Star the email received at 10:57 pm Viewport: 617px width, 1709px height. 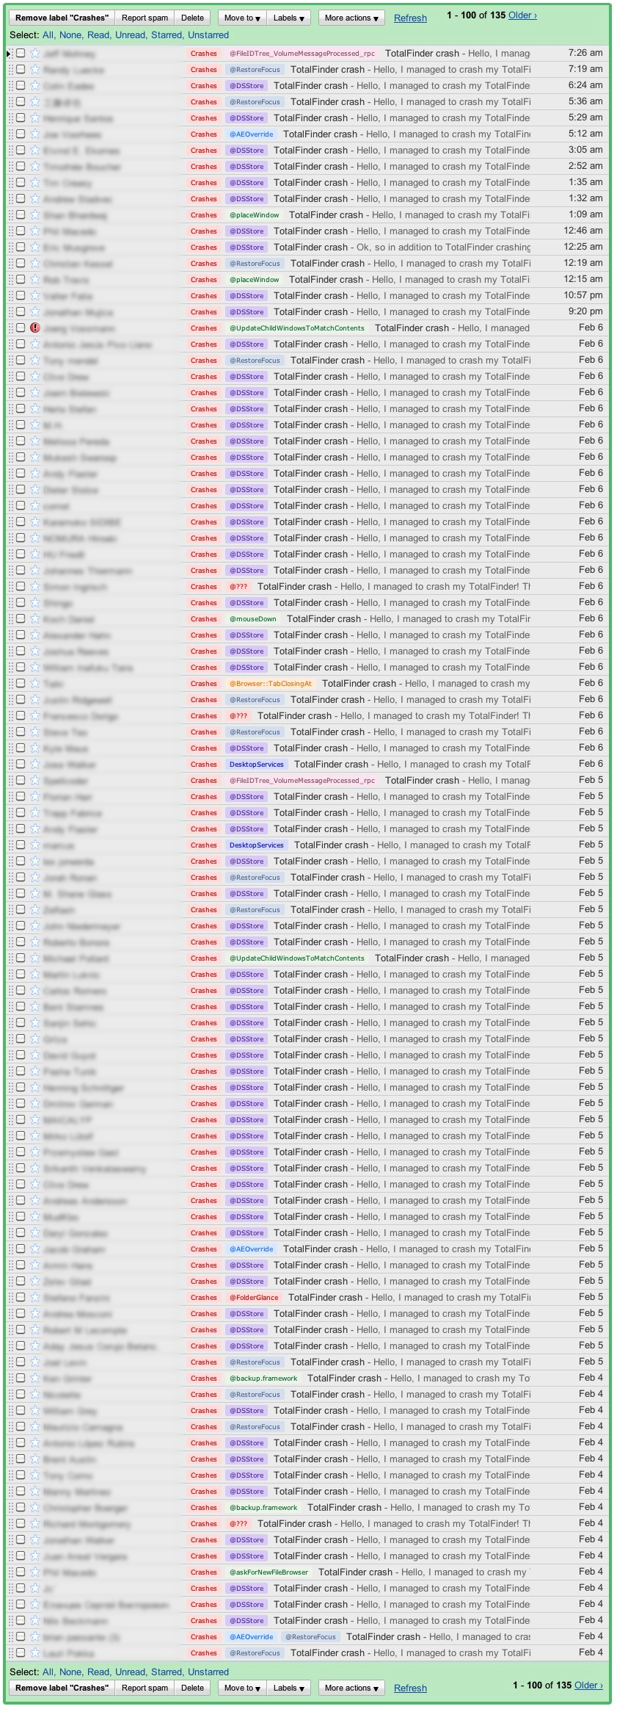coord(34,296)
